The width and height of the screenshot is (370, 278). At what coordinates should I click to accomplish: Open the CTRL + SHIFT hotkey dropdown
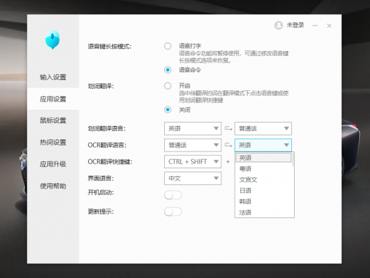(193, 162)
